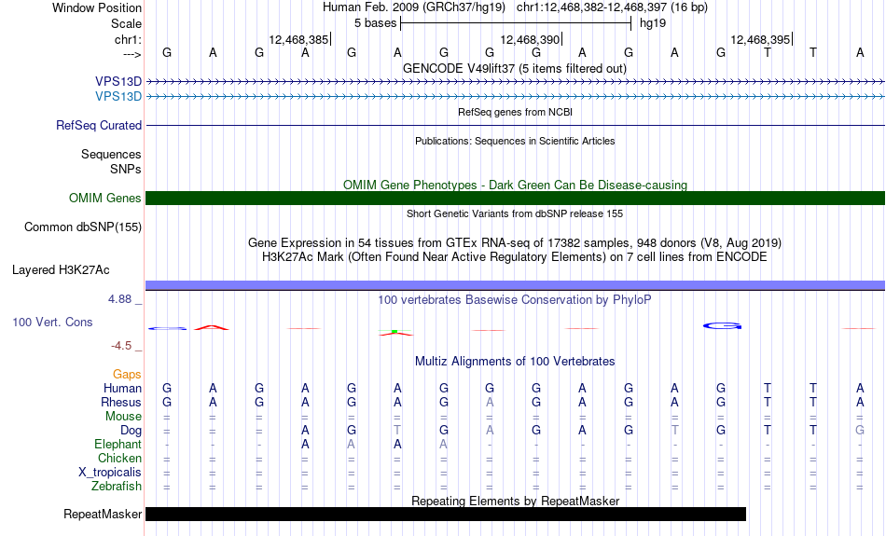Click the Common dbSNP(155) track label
886x536 pixels.
pos(82,227)
